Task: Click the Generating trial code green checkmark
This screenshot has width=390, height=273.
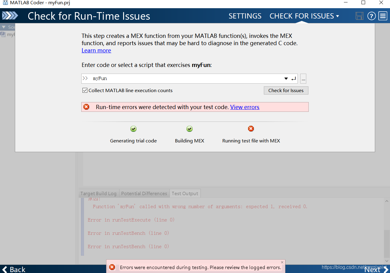Action: pos(133,129)
